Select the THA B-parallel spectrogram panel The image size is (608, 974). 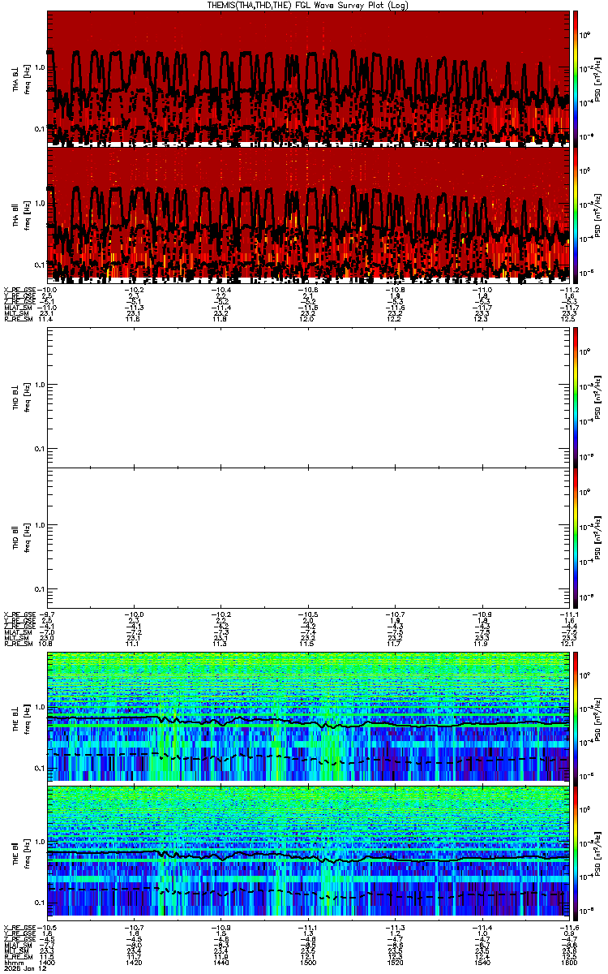point(308,215)
